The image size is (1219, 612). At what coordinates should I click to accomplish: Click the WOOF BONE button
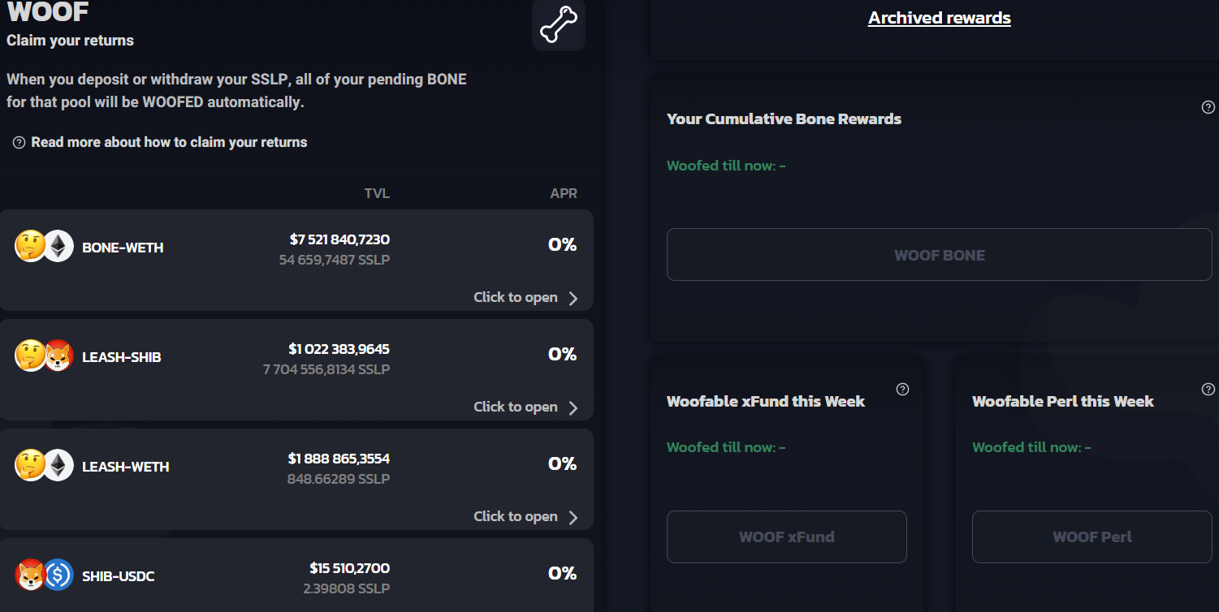[x=940, y=255]
